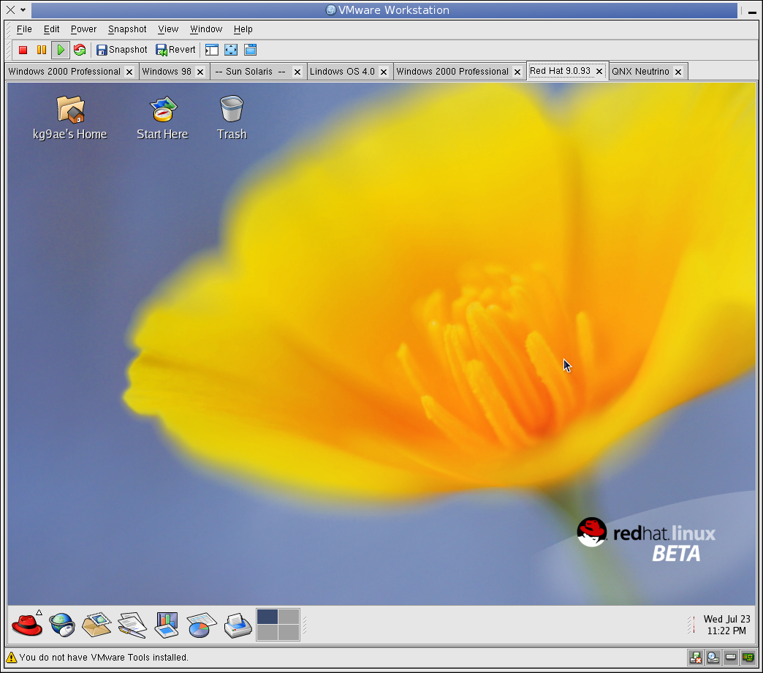Open the Help menu
This screenshot has width=763, height=673.
point(243,29)
